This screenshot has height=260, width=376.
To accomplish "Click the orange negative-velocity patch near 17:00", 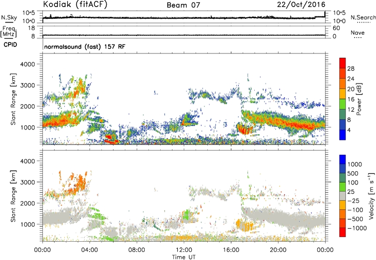I will 244,225.
